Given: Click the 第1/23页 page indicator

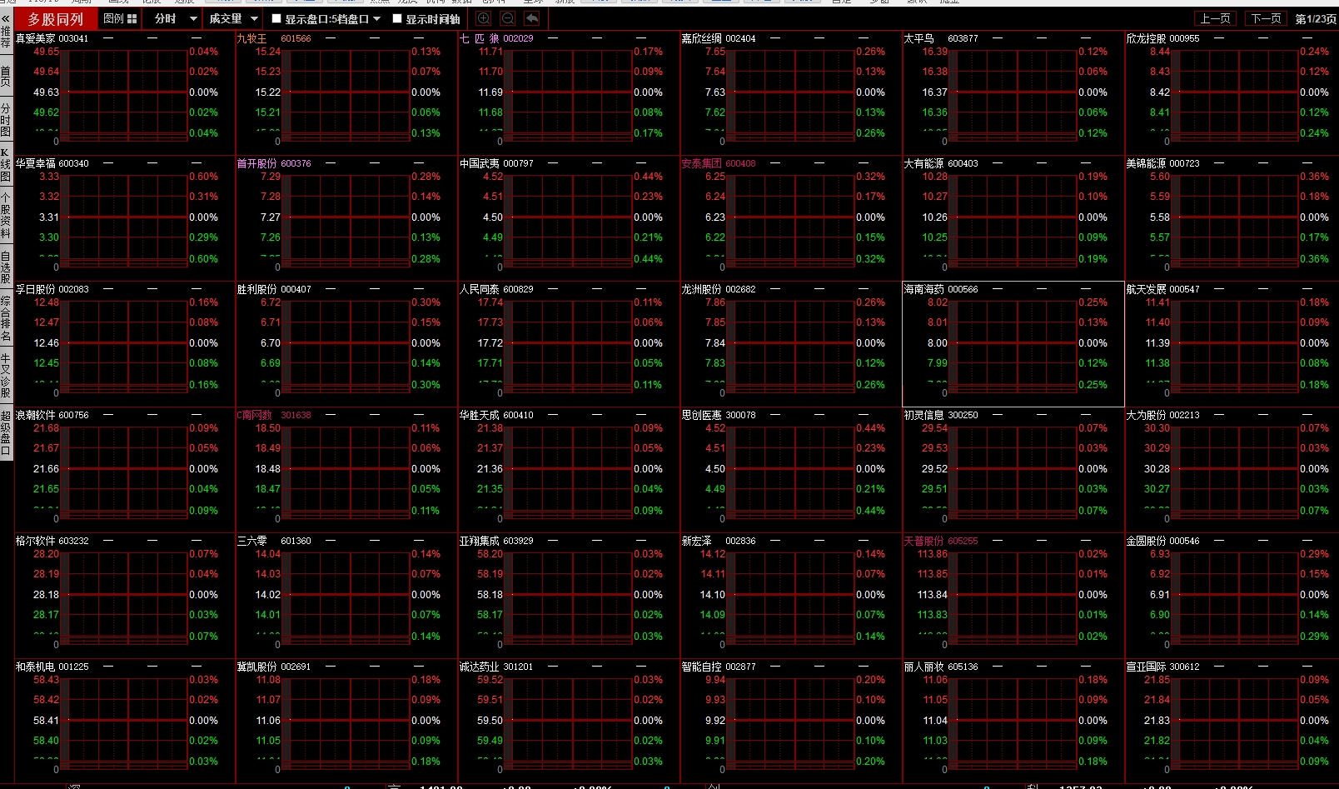Looking at the screenshot, I should (1316, 19).
